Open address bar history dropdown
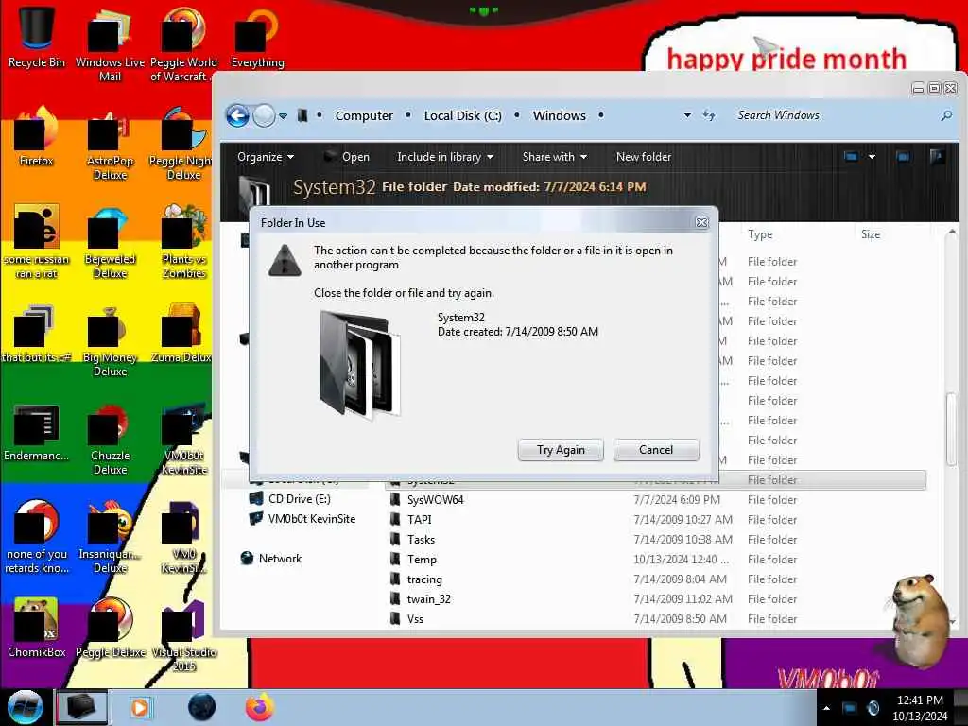 pyautogui.click(x=687, y=115)
